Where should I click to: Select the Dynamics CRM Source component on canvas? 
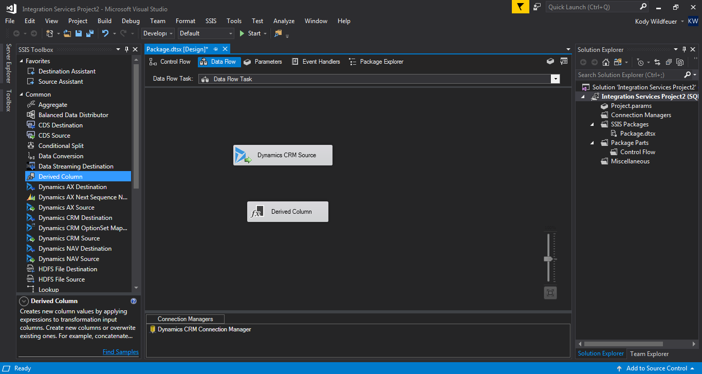point(283,155)
